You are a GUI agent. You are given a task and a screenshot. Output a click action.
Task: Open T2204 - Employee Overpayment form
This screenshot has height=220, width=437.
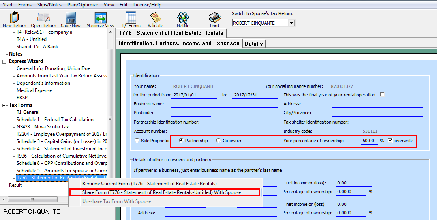[x=61, y=134]
